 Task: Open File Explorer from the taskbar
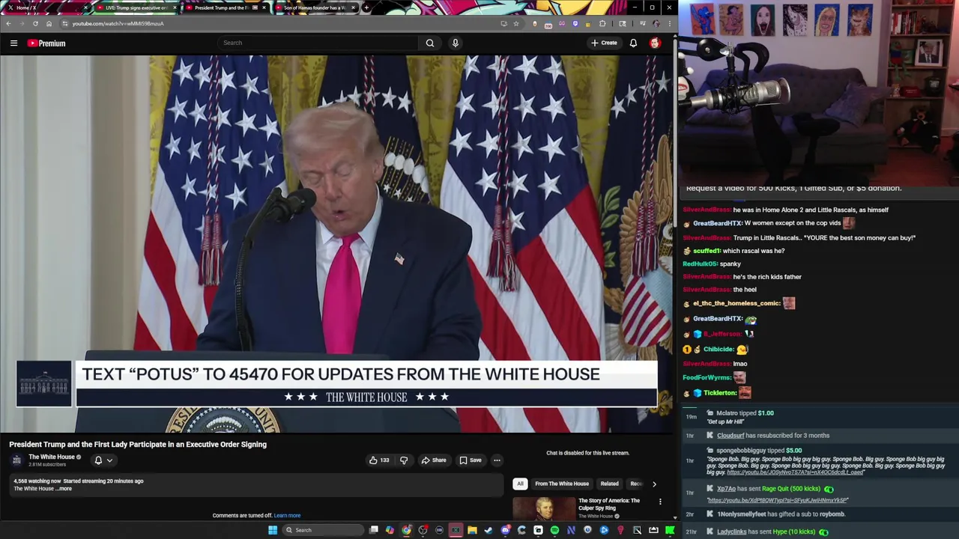click(x=472, y=530)
